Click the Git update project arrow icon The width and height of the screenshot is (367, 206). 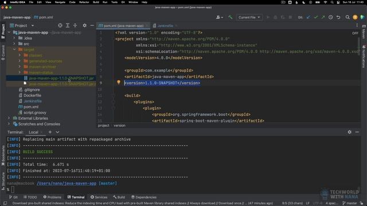click(x=309, y=17)
